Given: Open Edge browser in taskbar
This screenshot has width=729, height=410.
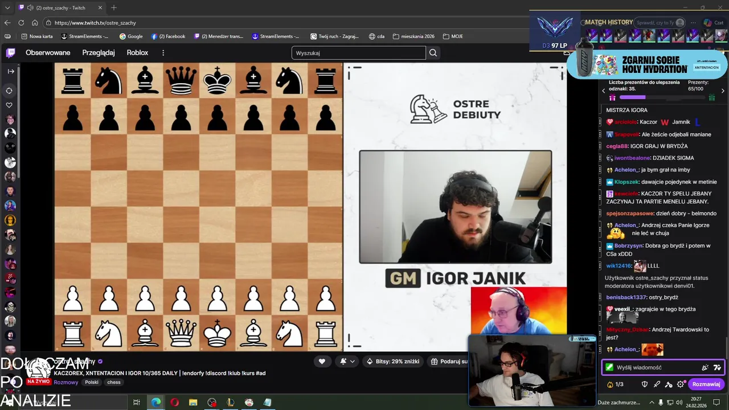Looking at the screenshot, I should [x=155, y=402].
